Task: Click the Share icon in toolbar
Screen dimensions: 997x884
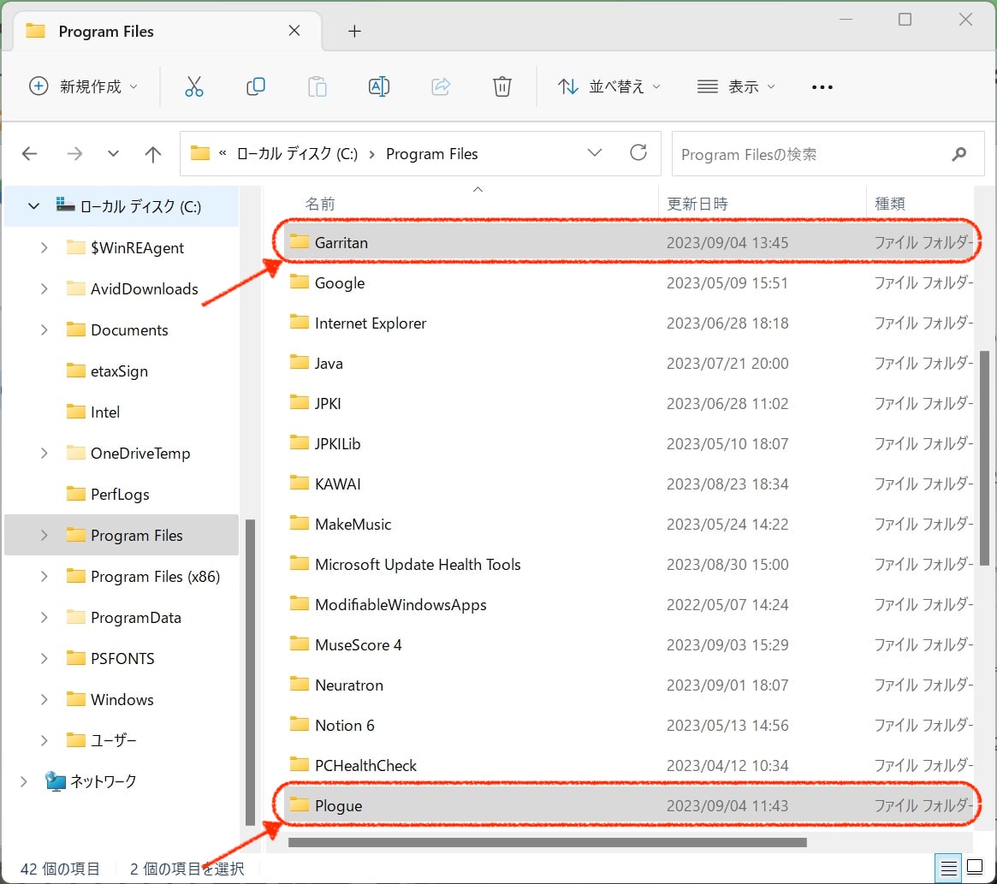Action: (x=441, y=86)
